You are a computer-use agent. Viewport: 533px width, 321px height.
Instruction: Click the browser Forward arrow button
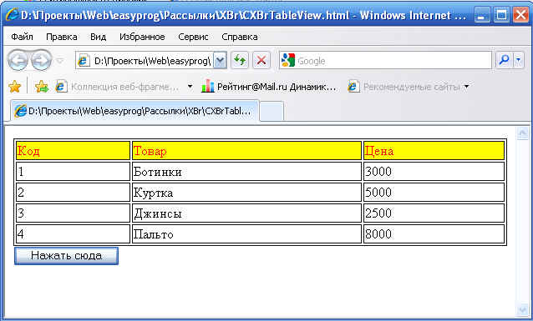41,61
